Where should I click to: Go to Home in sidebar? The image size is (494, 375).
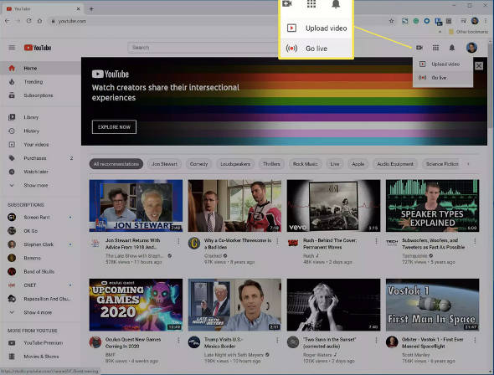(x=40, y=68)
